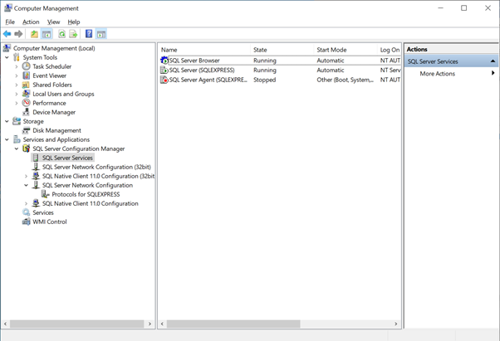
Task: Select the SQL Server Agent row name
Action: tap(208, 80)
